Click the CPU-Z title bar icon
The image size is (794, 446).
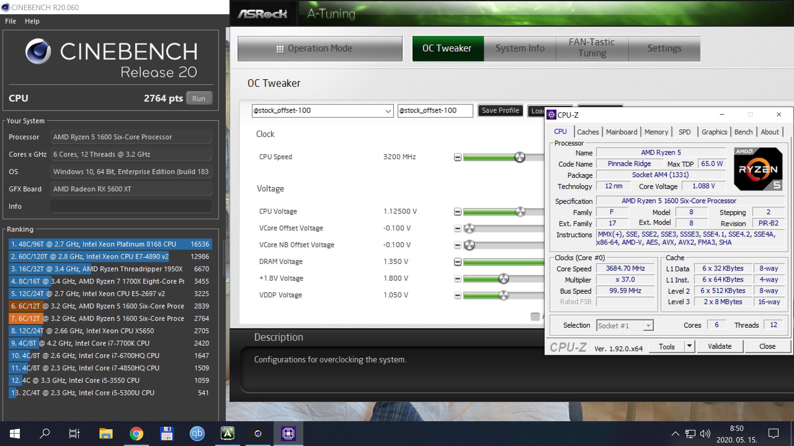click(x=551, y=114)
